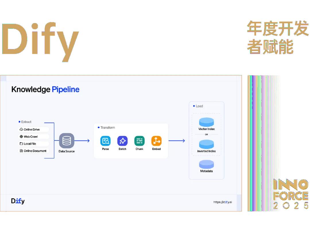310x232 pixels.
Task: Click the Data Source database icon
Action: pos(67,141)
